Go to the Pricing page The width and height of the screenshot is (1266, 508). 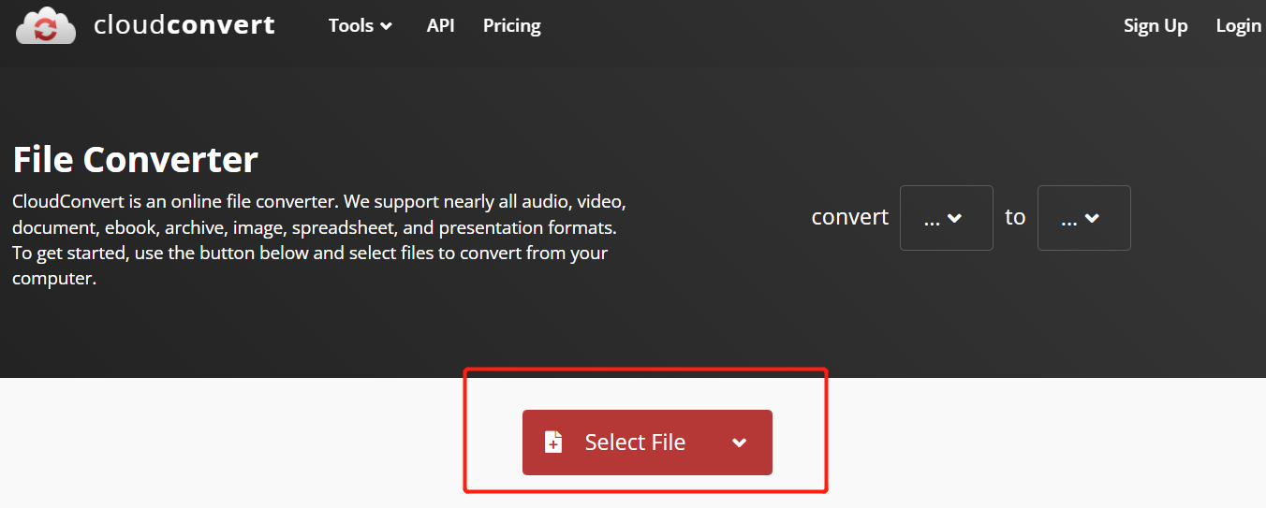point(511,26)
